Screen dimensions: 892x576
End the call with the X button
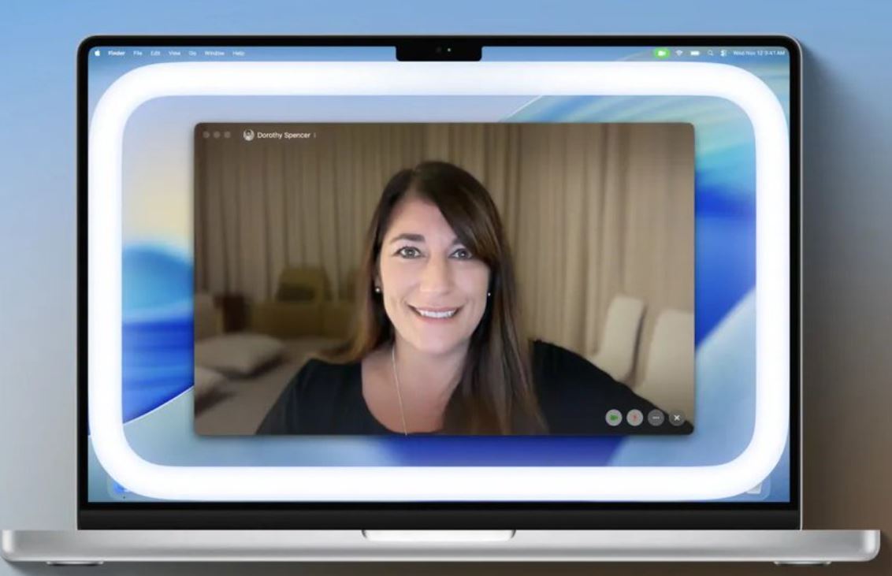(x=676, y=418)
